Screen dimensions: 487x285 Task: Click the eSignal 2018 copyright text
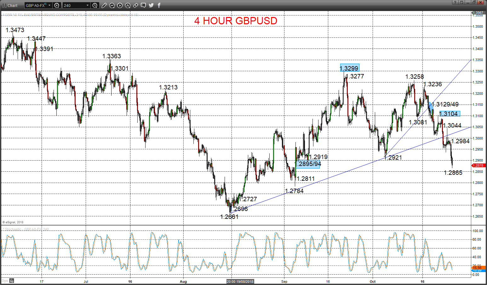tap(13, 222)
